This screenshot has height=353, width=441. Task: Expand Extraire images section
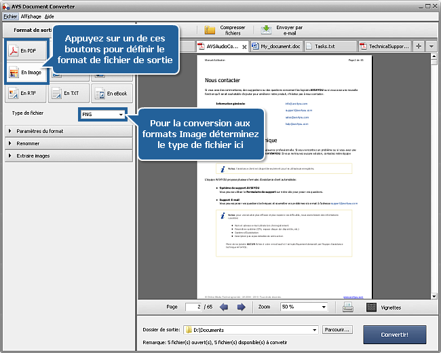click(x=68, y=155)
